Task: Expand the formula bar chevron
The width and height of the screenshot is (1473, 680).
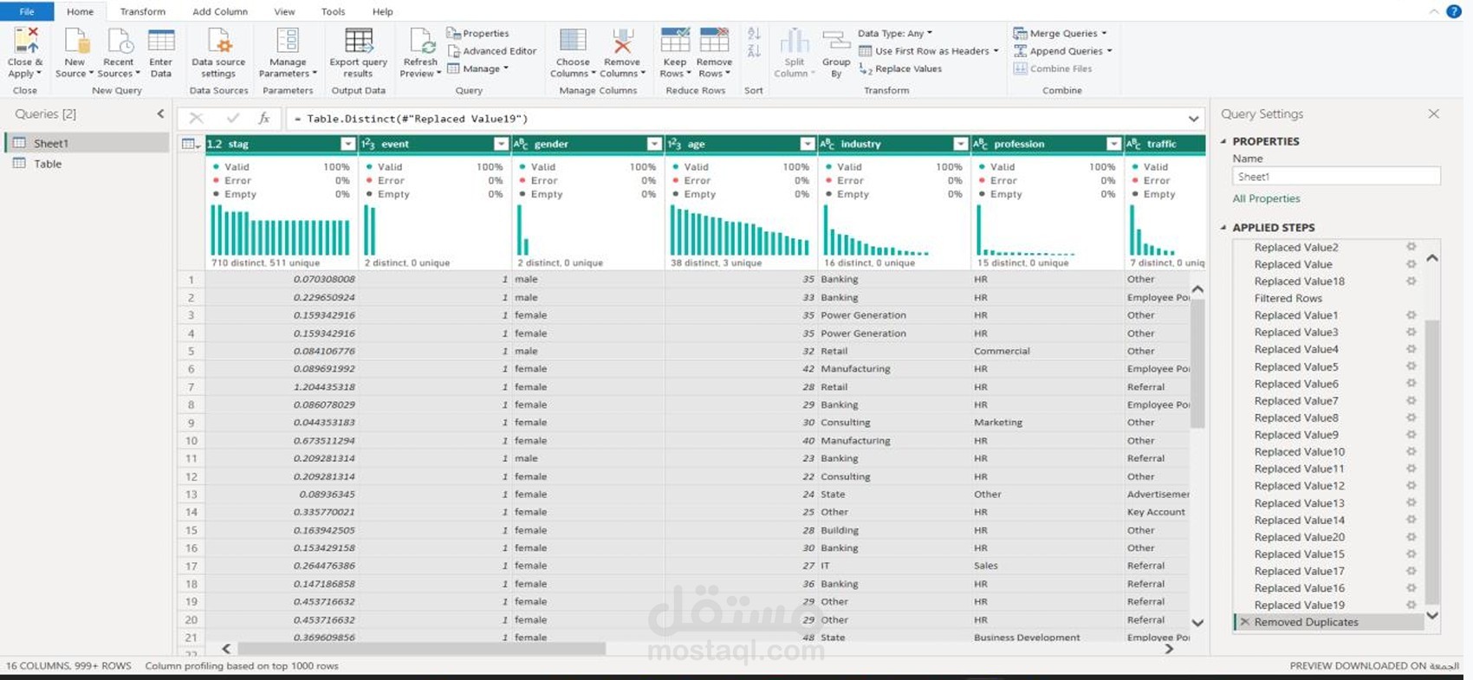Action: 1194,119
